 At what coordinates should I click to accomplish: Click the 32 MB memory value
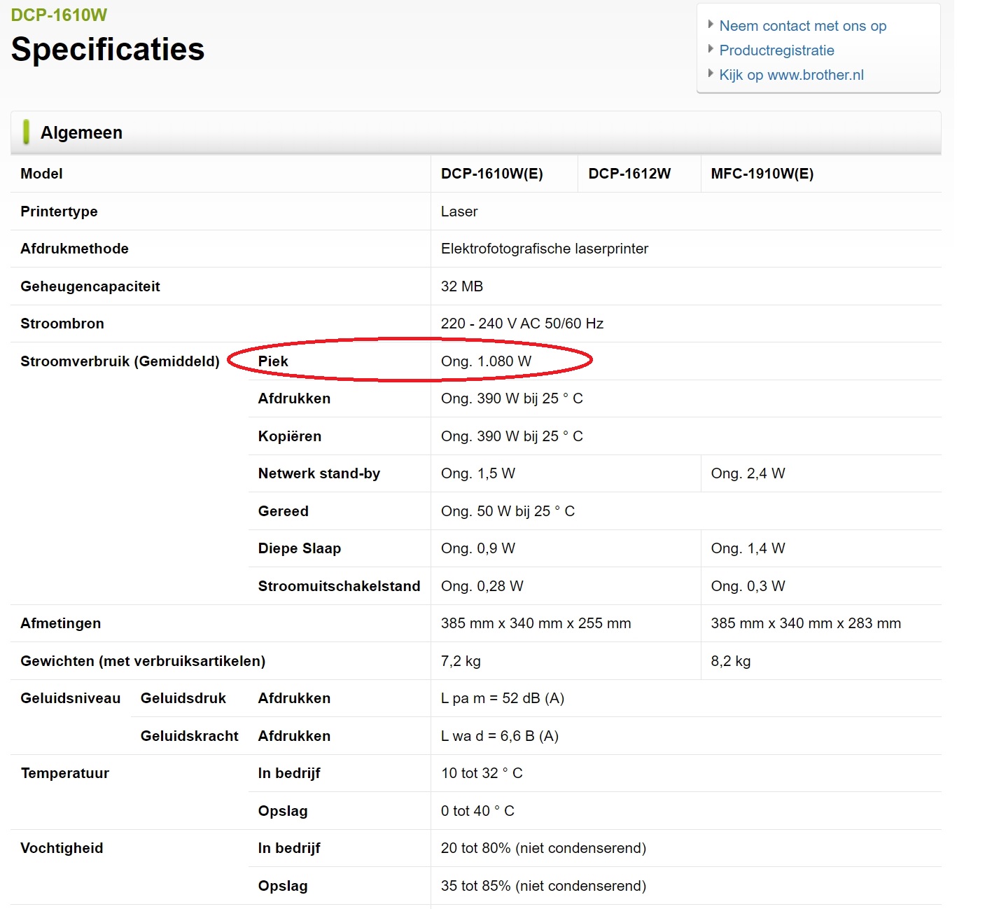(x=461, y=286)
